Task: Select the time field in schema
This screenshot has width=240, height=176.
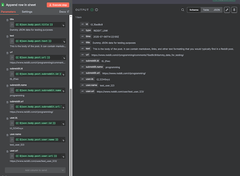Action: [x=86, y=37]
